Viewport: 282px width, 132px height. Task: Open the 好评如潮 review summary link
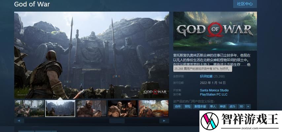[206, 77]
